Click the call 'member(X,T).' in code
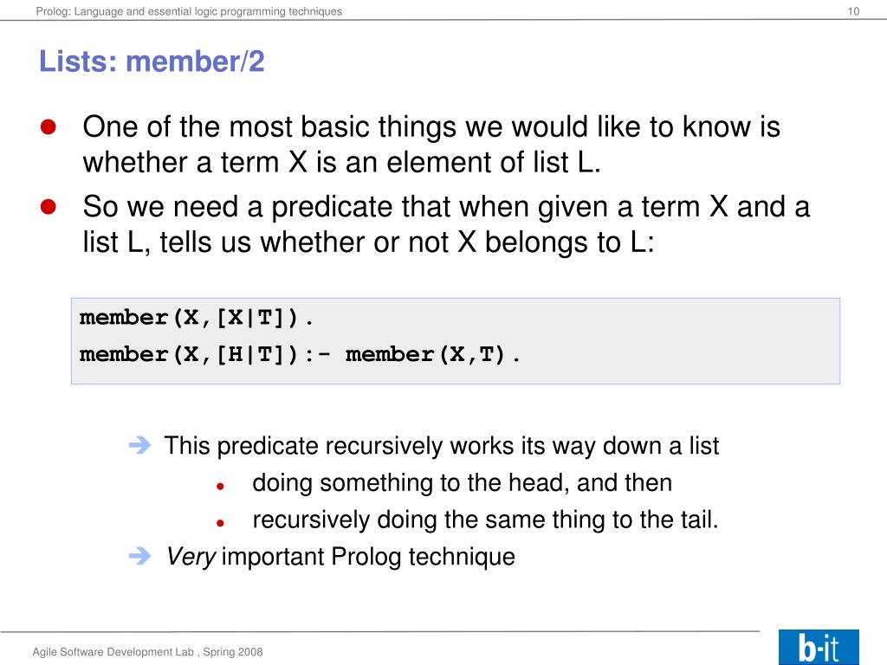The height and width of the screenshot is (665, 887). 433,354
